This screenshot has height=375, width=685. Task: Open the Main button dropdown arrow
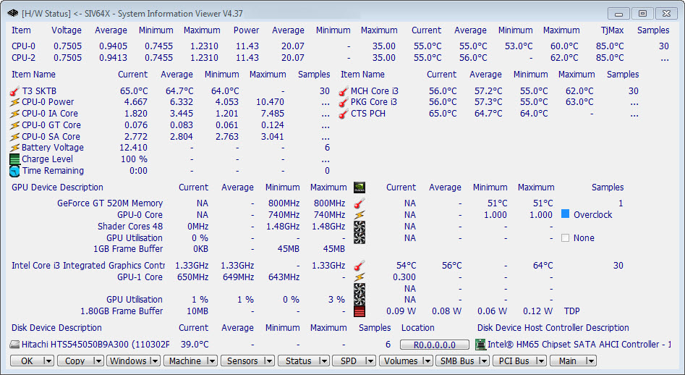[591, 361]
